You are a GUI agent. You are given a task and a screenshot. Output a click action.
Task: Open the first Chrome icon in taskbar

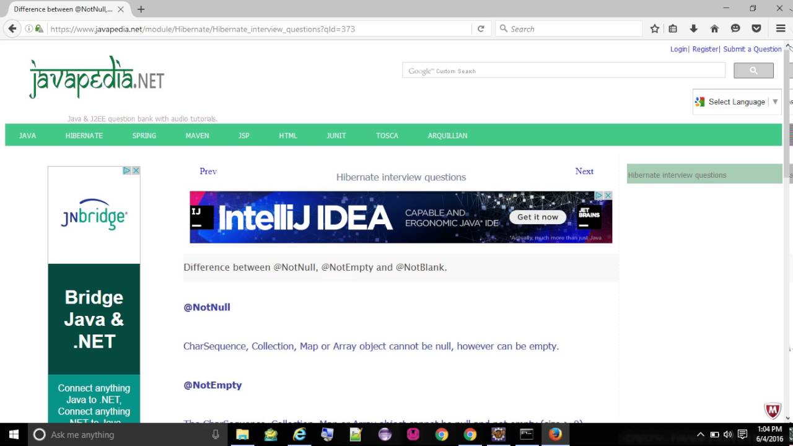pyautogui.click(x=442, y=434)
